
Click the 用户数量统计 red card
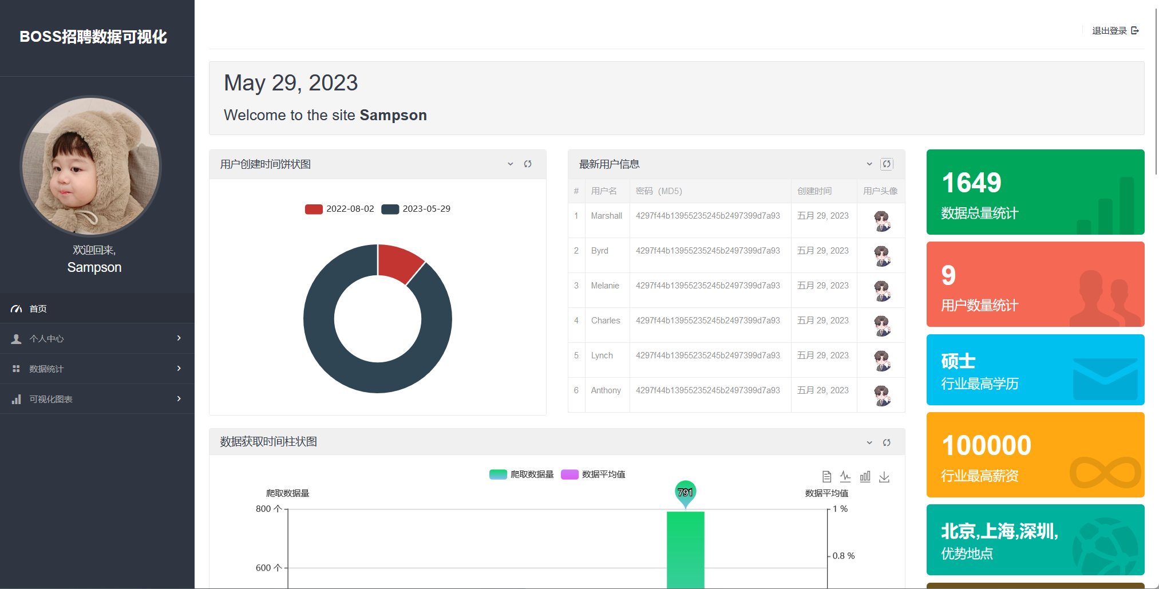point(1035,284)
